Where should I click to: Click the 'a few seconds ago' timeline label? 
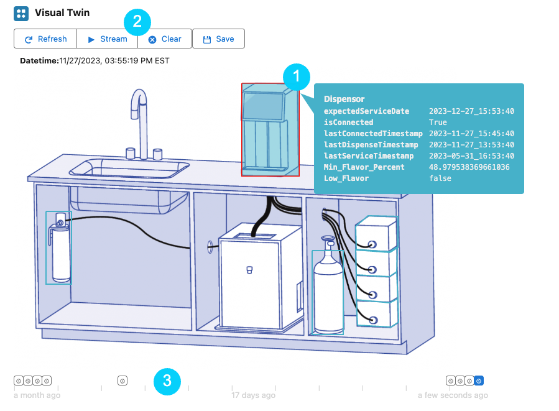click(x=453, y=395)
